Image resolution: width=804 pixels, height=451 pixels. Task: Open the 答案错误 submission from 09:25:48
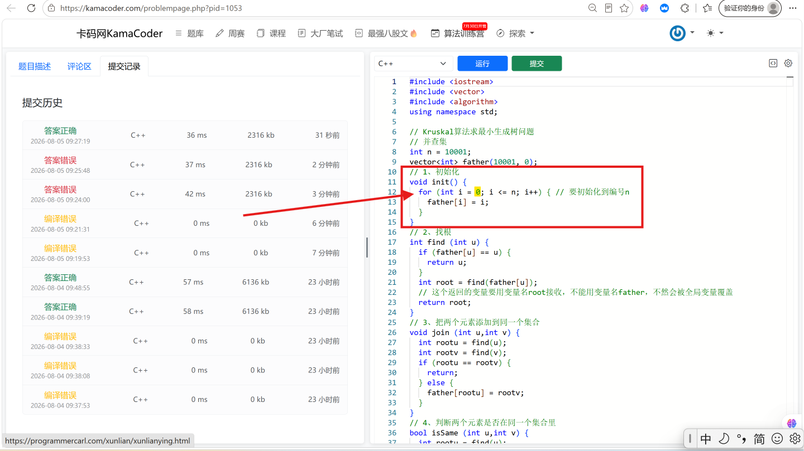point(185,165)
